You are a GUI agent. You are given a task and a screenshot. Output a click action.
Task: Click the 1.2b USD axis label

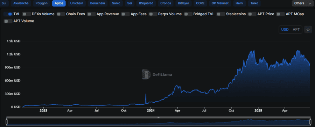pos(14,54)
